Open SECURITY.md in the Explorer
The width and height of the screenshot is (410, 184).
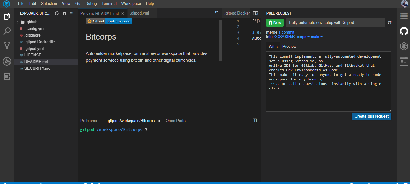(x=46, y=69)
